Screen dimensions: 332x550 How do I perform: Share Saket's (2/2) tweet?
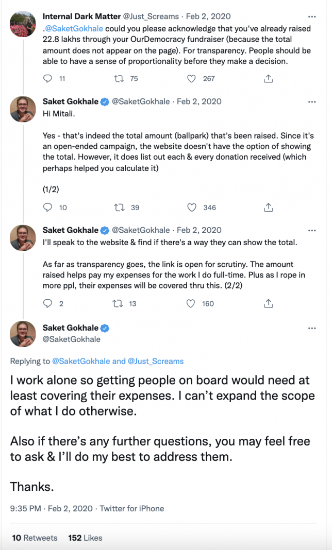(268, 303)
